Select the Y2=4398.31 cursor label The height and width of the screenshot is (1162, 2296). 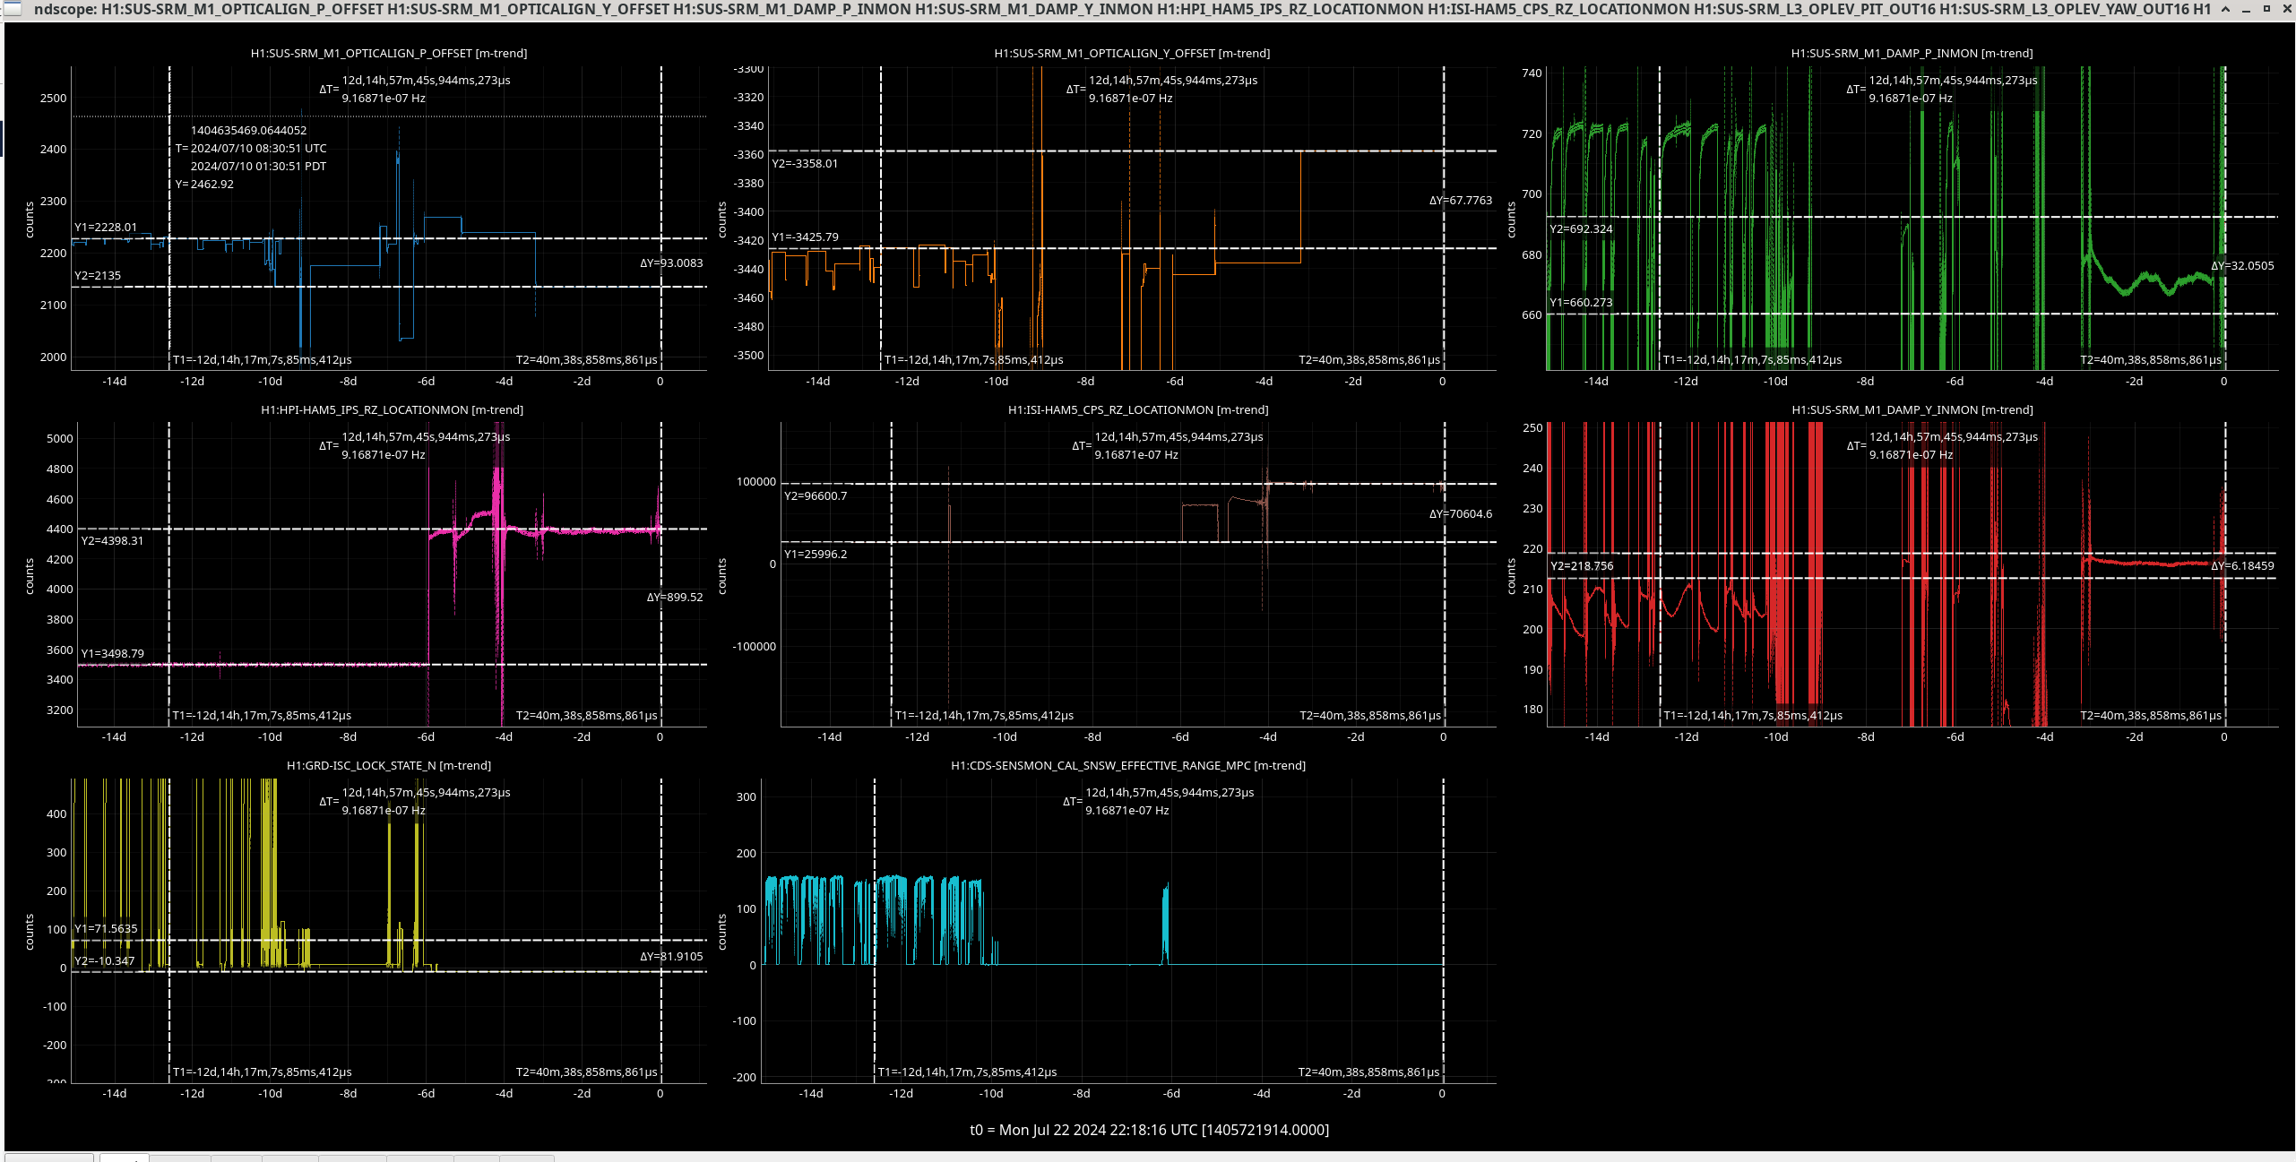pyautogui.click(x=112, y=541)
